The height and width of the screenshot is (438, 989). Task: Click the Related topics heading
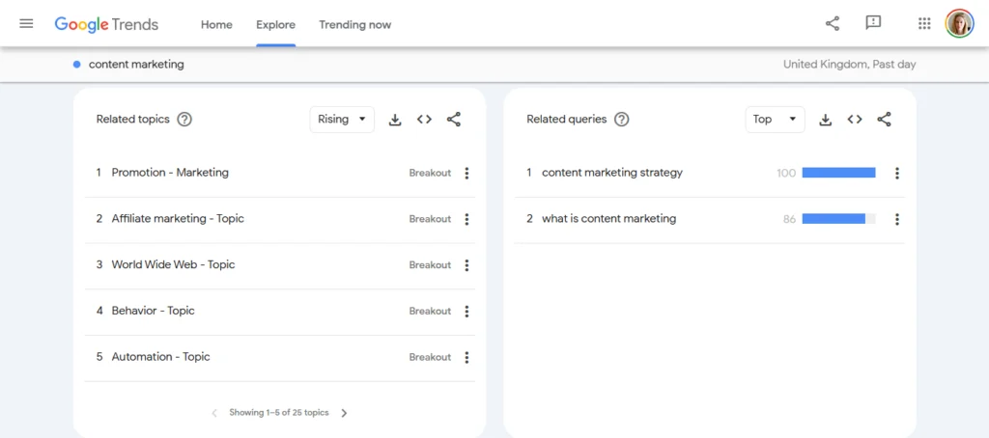click(x=133, y=119)
